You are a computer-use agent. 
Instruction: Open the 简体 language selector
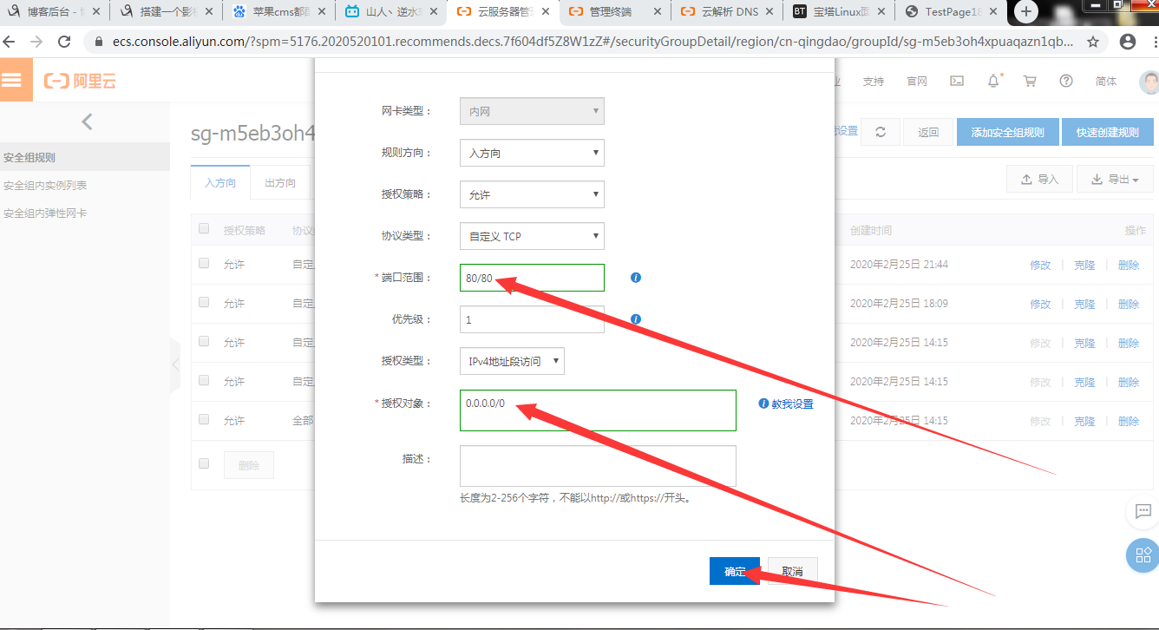coord(1106,81)
